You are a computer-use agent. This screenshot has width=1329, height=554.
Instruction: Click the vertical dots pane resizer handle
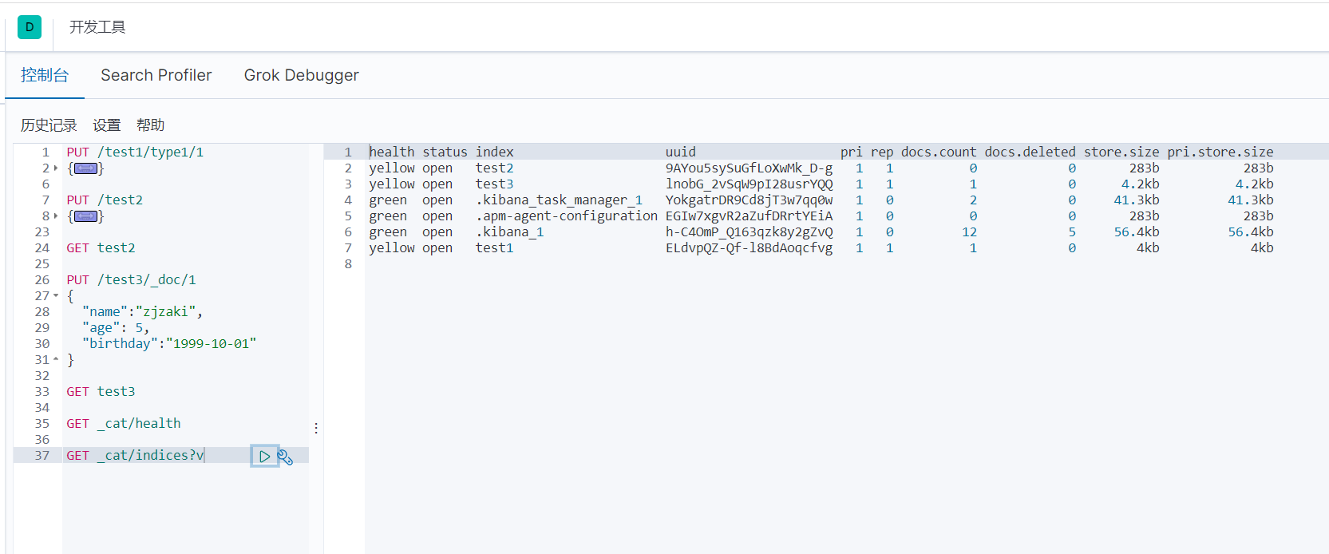[316, 429]
